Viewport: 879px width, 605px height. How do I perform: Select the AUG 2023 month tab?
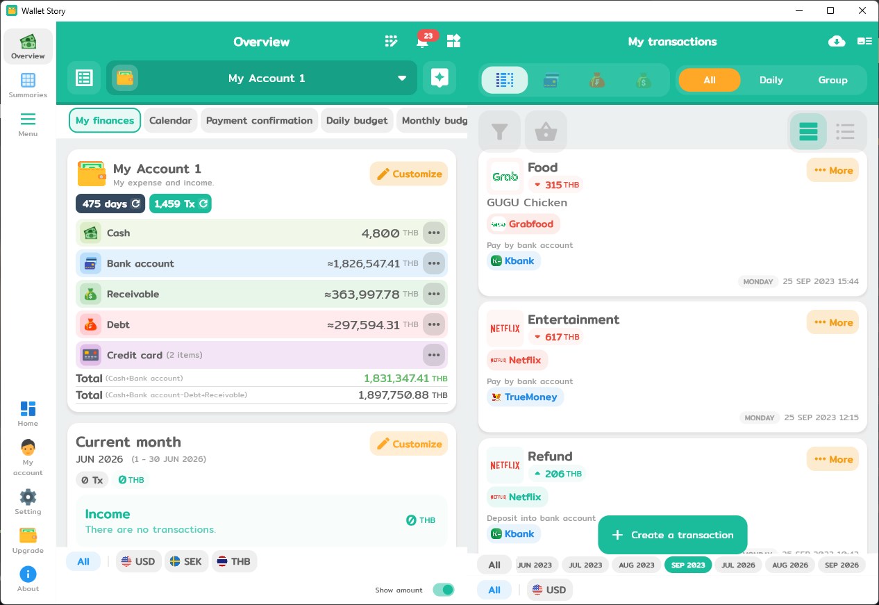(636, 565)
